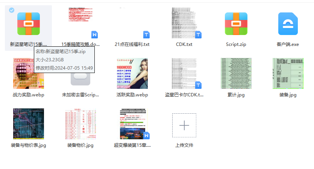Click the 未加密去雷Scrip... file name
Viewport: 314px width, 169px height.
[x=80, y=95]
